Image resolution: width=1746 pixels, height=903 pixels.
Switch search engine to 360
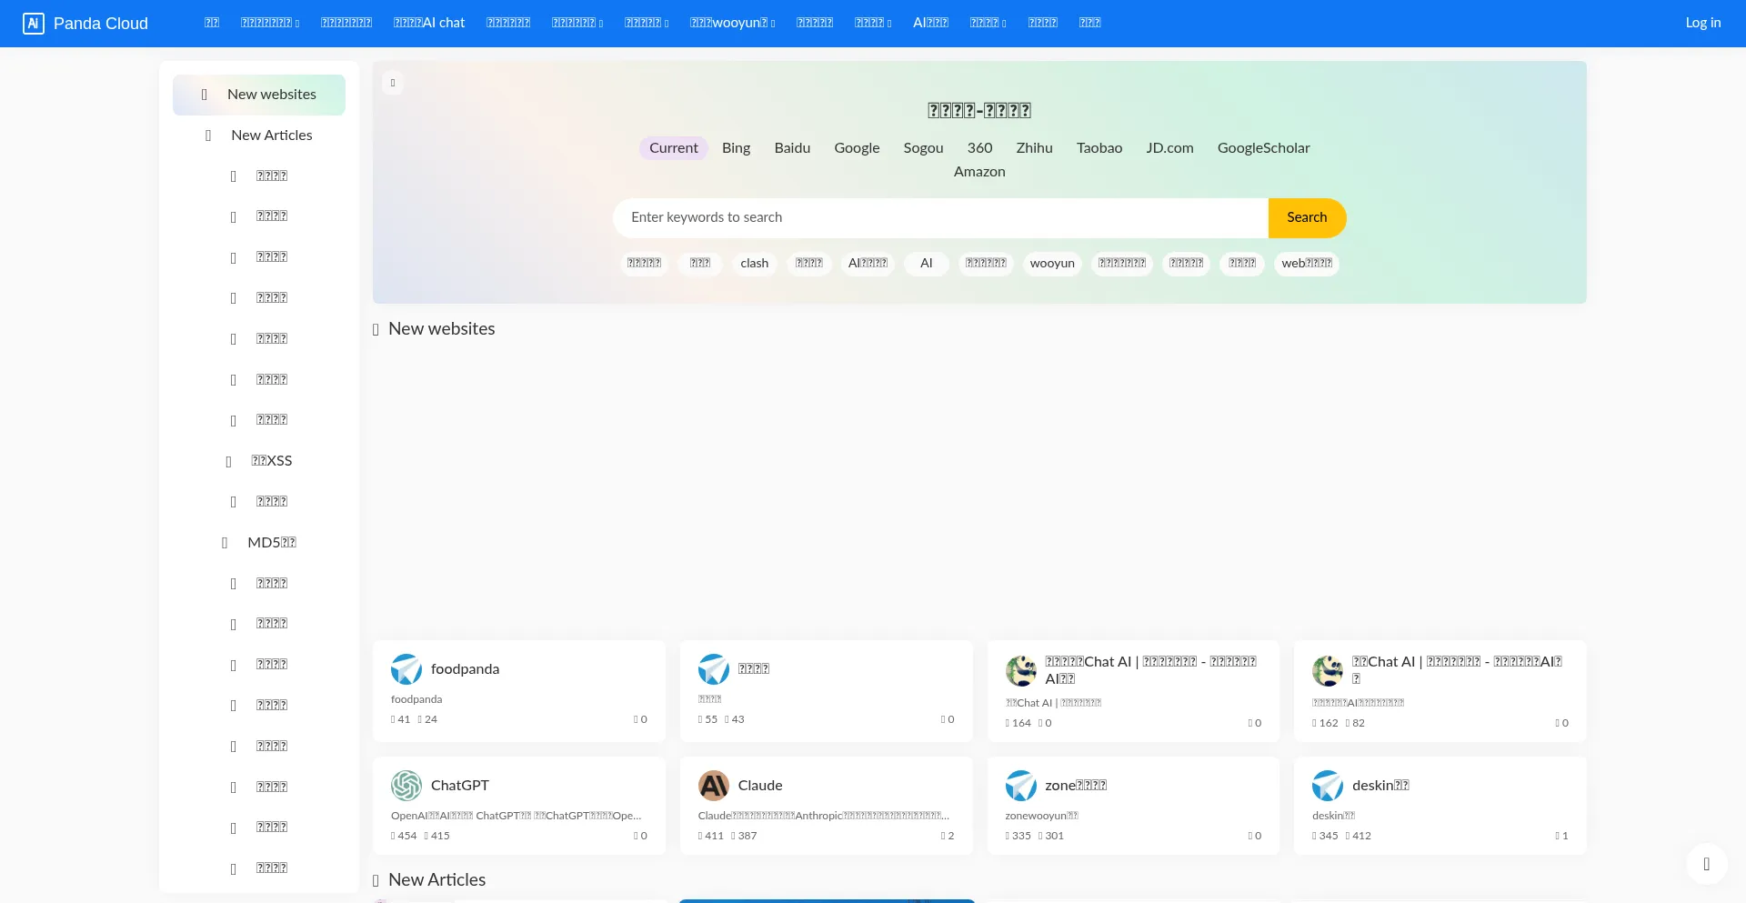[979, 148]
